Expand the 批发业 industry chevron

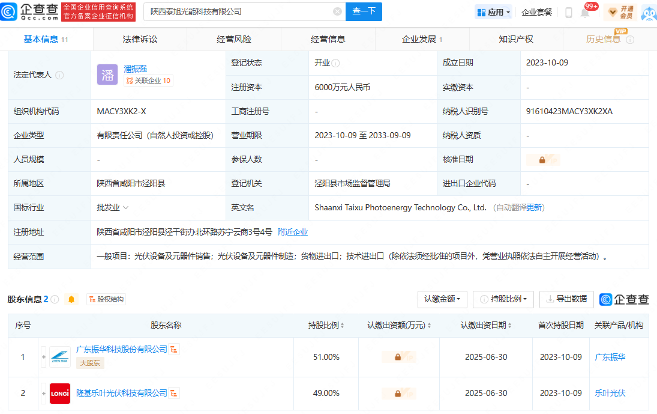click(126, 208)
